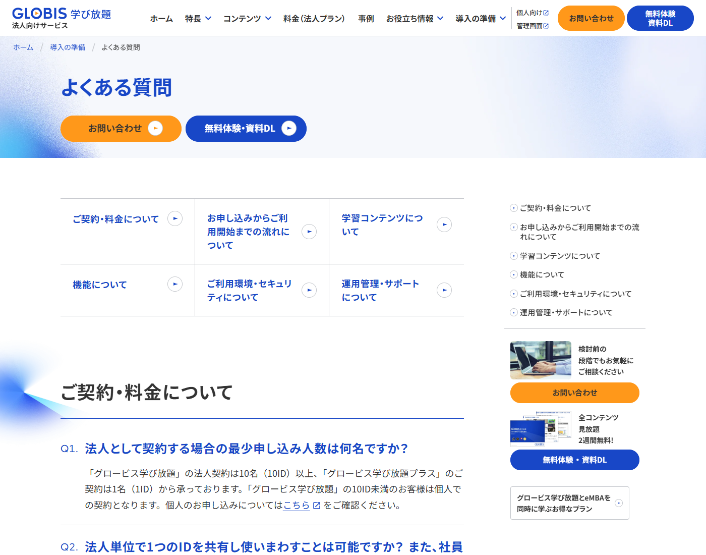This screenshot has height=555, width=706.
Task: Go to 導入の準備 in the breadcrumb
Action: pyautogui.click(x=68, y=47)
